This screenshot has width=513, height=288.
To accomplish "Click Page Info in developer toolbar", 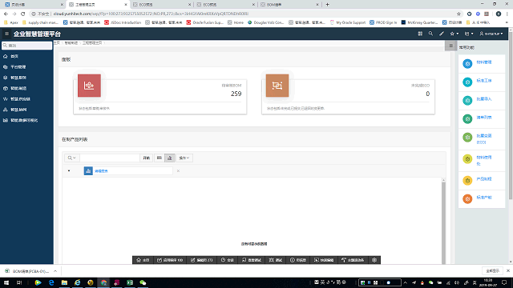I will tap(298, 260).
